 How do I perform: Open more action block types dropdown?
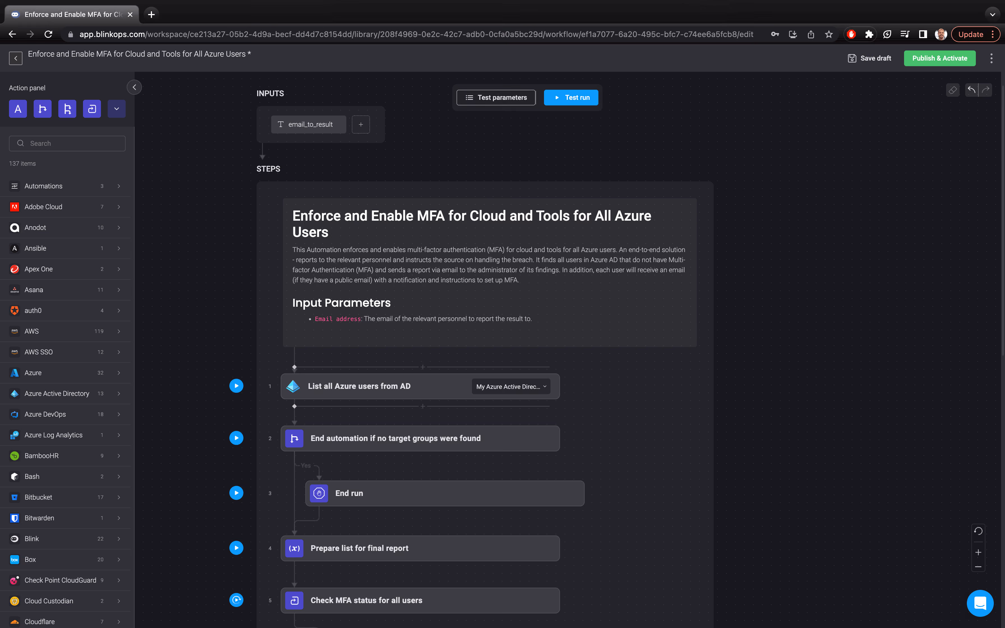[117, 109]
